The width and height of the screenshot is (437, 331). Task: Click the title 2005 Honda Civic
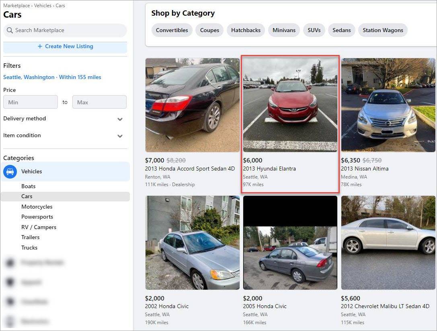pyautogui.click(x=265, y=306)
